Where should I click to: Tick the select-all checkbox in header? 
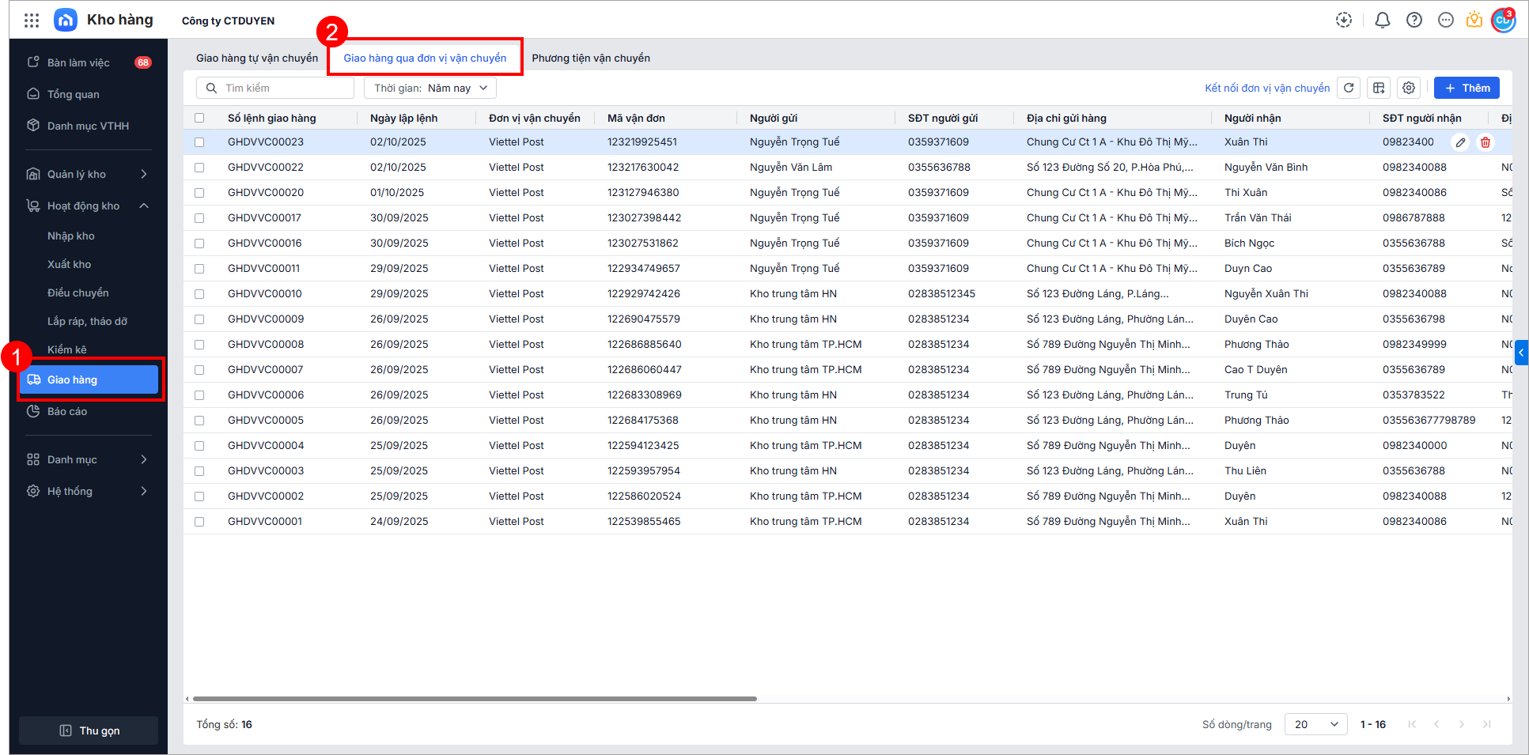click(x=199, y=118)
